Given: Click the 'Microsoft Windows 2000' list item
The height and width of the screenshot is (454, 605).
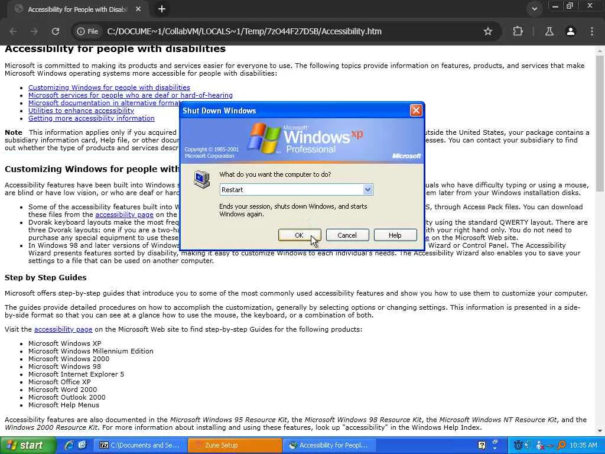Looking at the screenshot, I should tap(69, 359).
